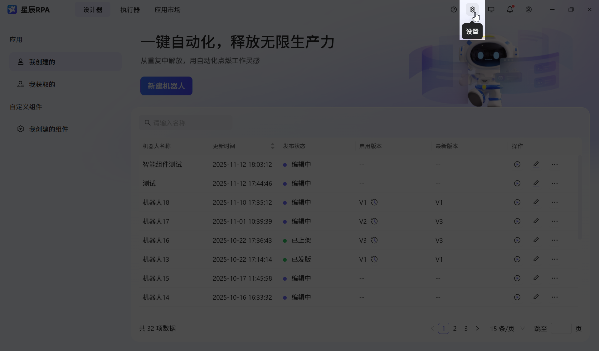This screenshot has height=351, width=599.
Task: Select 我获取的 in the sidebar
Action: 42,84
